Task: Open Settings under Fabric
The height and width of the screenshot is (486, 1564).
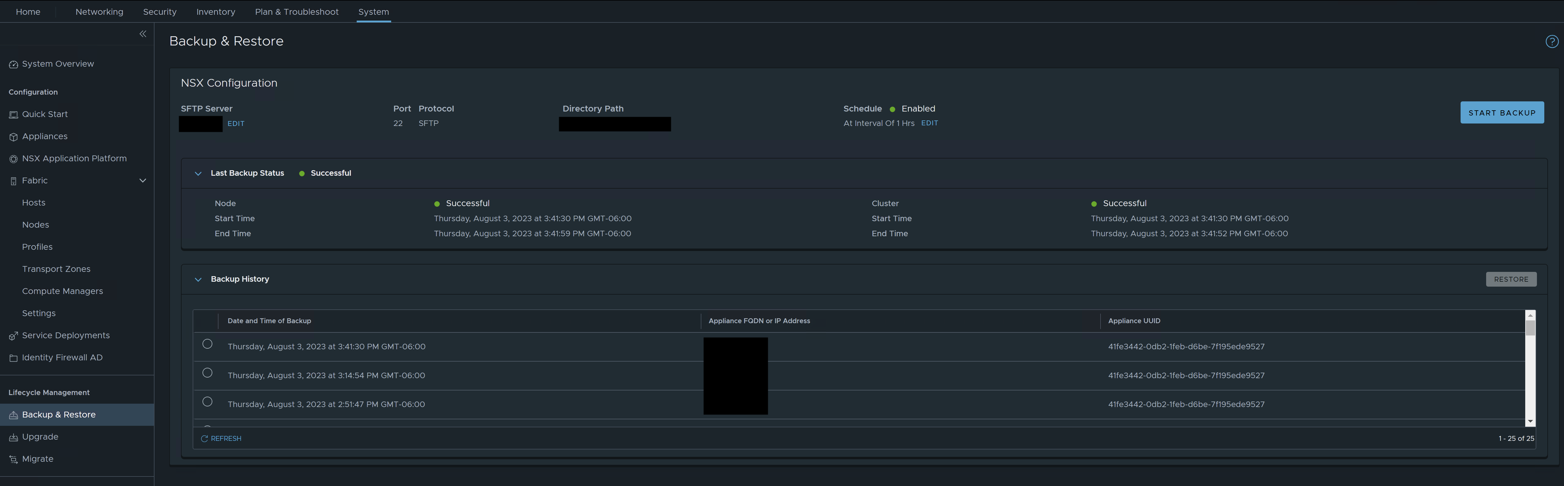Action: (38, 313)
